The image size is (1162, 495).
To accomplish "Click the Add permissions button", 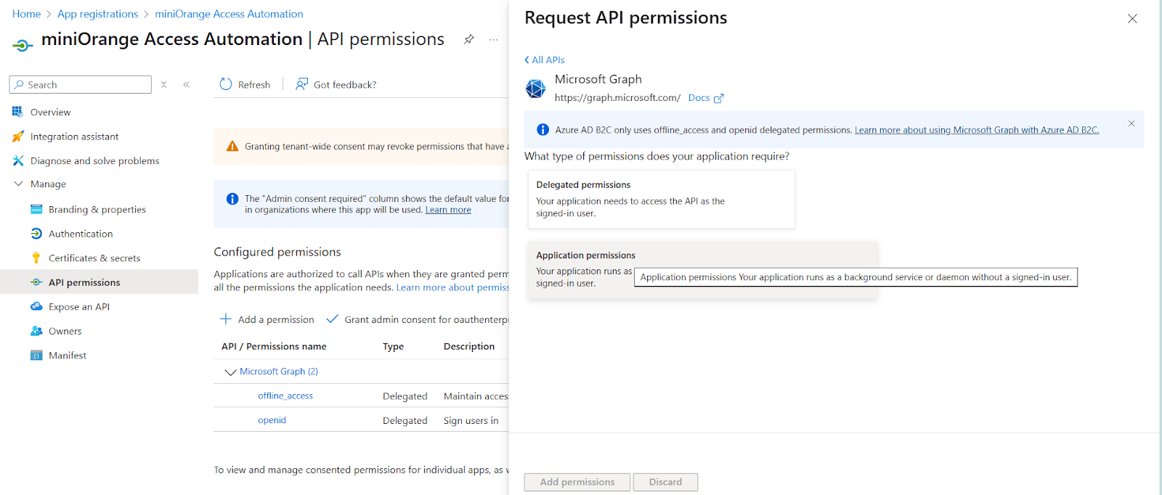I will point(577,482).
